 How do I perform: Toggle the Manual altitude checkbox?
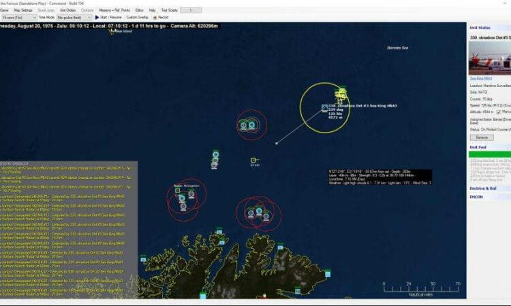click(499, 112)
